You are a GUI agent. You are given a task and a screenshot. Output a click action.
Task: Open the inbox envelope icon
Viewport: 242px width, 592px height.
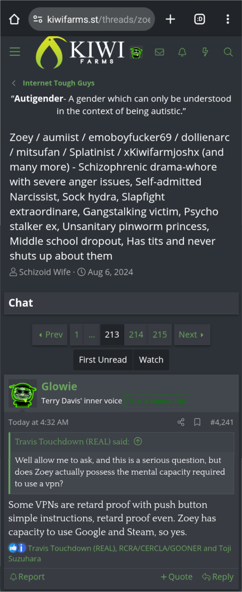click(x=160, y=52)
